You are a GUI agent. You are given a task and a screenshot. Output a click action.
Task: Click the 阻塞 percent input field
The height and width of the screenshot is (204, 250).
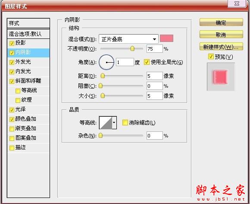point(154,86)
